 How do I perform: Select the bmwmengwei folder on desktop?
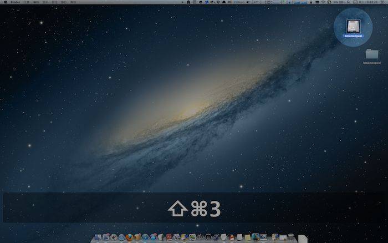(371, 56)
